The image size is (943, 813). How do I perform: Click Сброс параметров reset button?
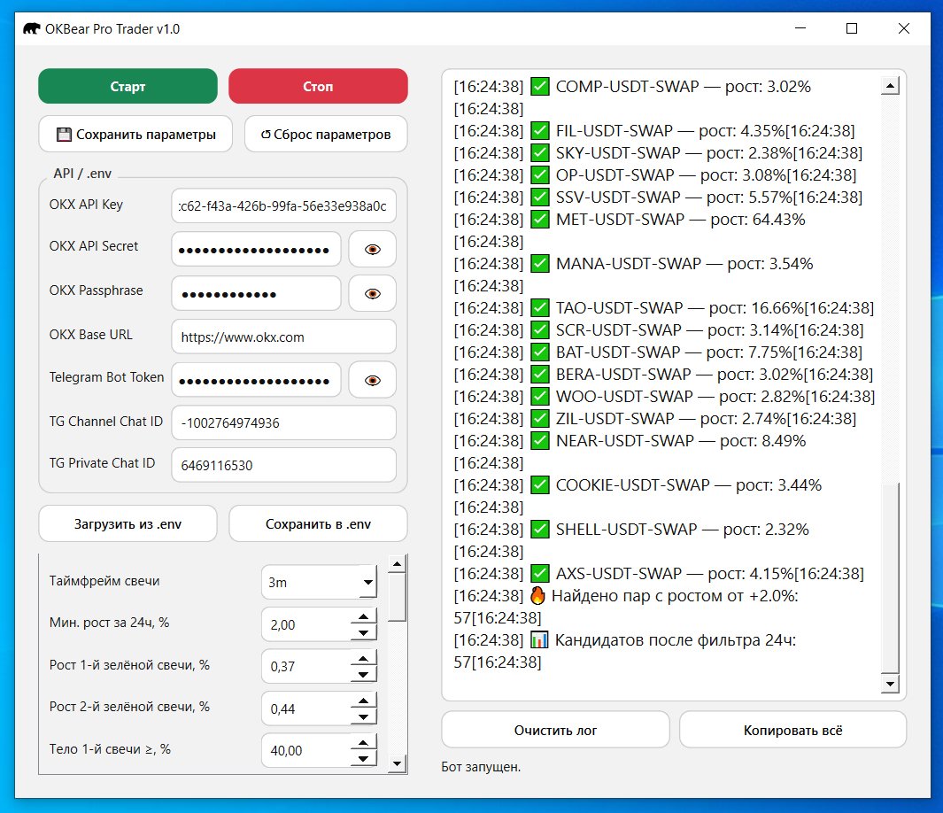[x=326, y=135]
